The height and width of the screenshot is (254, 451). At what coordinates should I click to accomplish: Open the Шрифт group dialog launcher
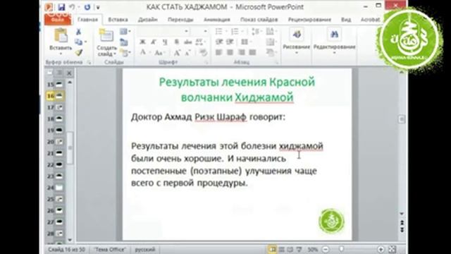coord(206,62)
